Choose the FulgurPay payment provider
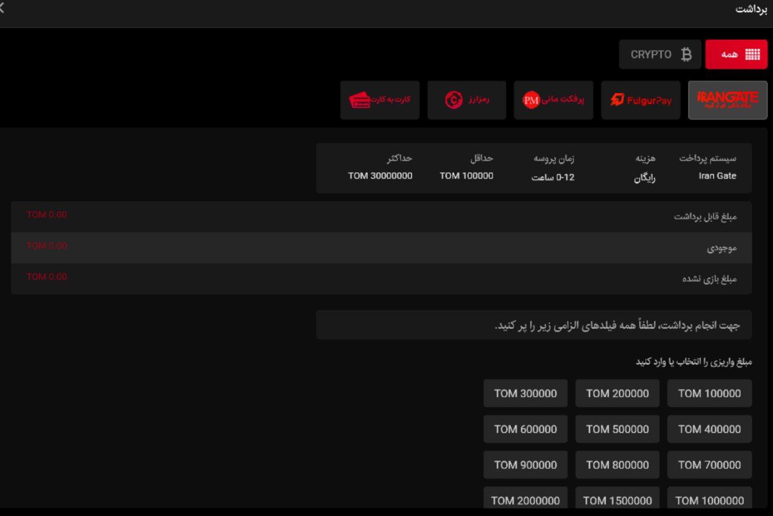This screenshot has width=773, height=516. click(x=640, y=100)
